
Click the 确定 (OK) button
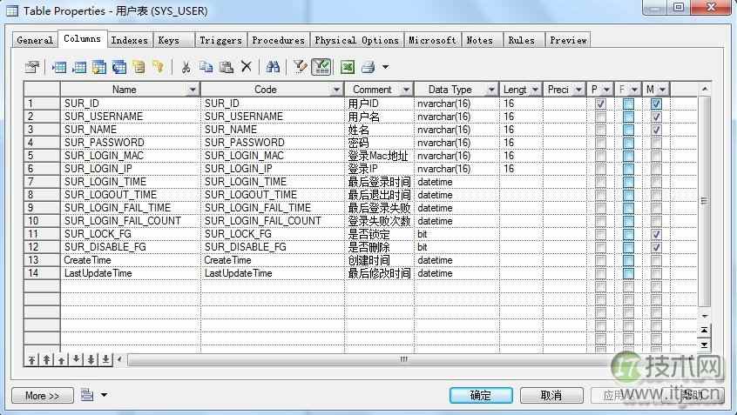481,395
